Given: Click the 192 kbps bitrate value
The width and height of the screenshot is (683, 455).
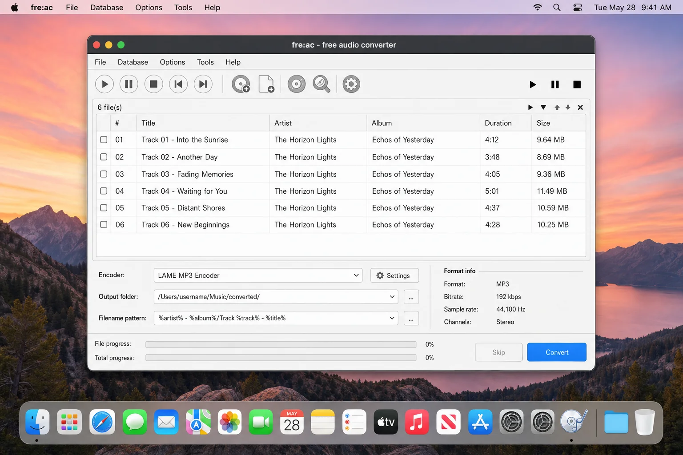Looking at the screenshot, I should pyautogui.click(x=508, y=297).
